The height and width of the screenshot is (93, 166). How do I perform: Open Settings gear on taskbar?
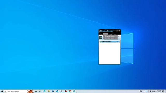pyautogui.click(x=61, y=91)
